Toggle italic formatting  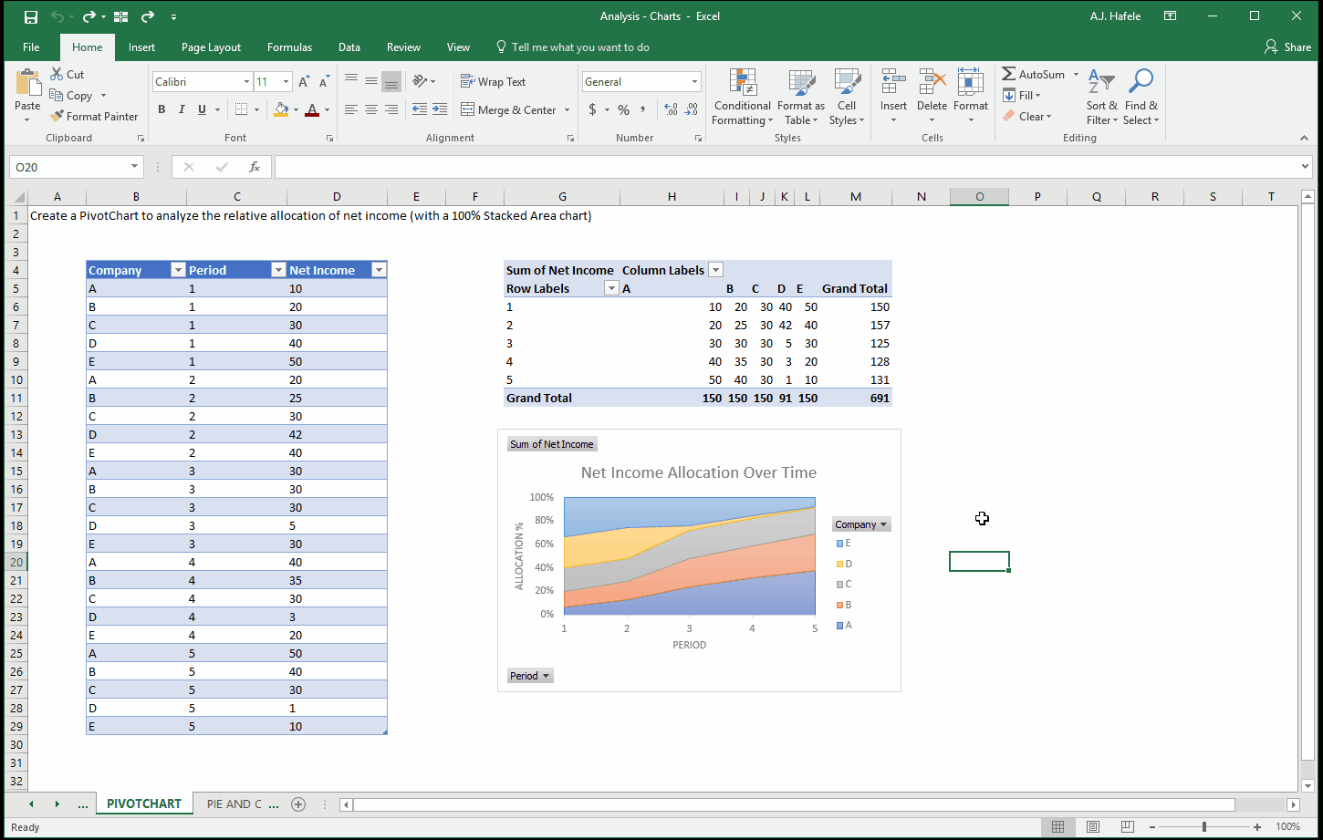tap(182, 109)
